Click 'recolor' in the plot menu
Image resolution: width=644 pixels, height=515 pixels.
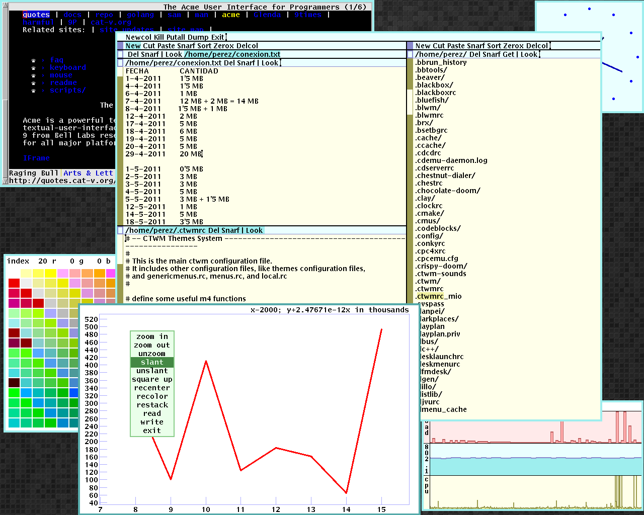[152, 396]
